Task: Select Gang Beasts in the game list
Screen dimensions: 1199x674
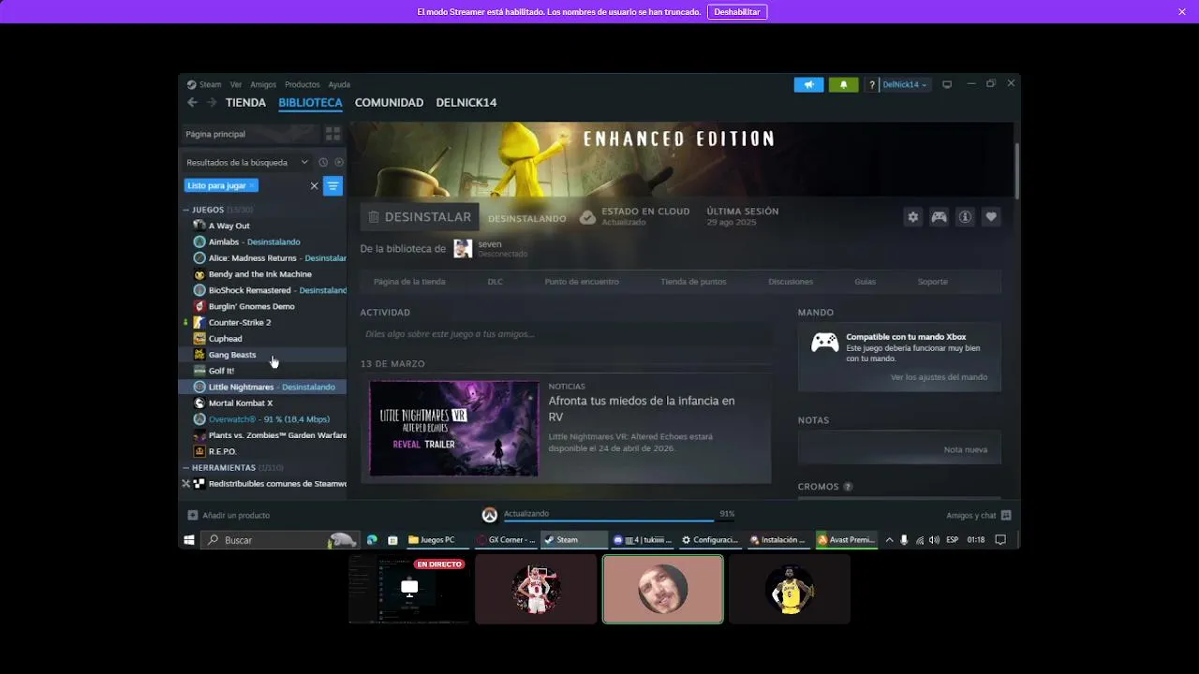Action: pos(263,355)
